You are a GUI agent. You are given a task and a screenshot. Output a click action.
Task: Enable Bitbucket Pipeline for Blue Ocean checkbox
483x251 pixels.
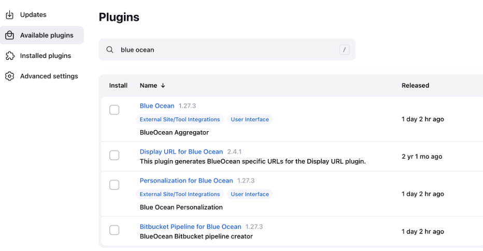point(115,230)
